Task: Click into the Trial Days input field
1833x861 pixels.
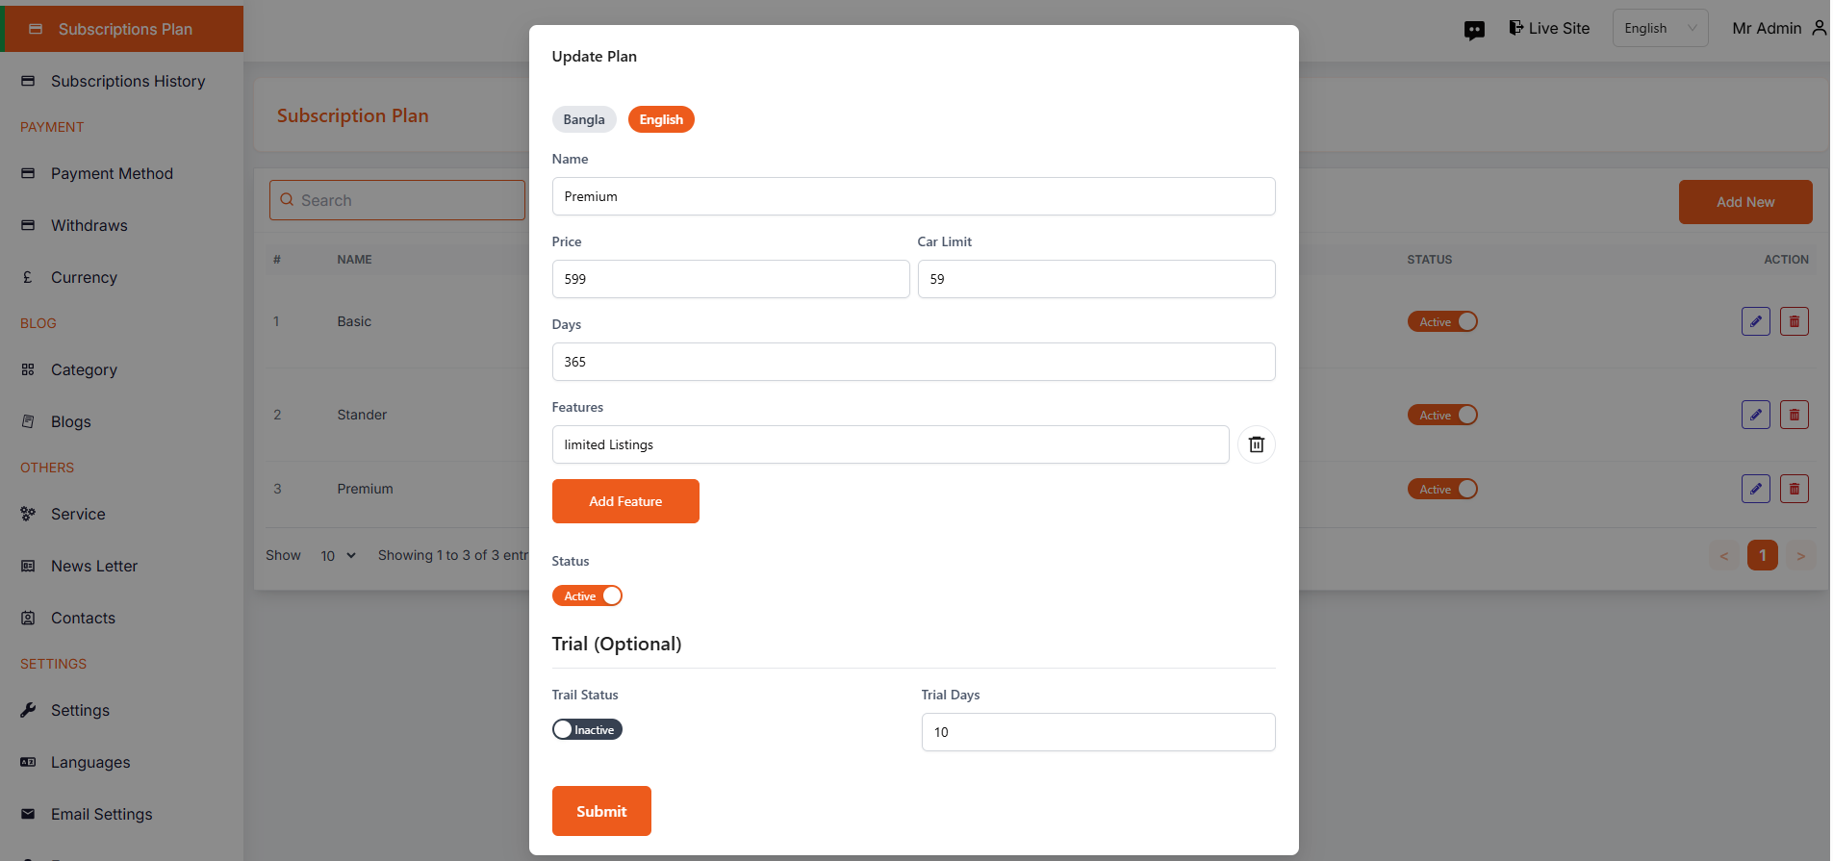Action: 1098,732
